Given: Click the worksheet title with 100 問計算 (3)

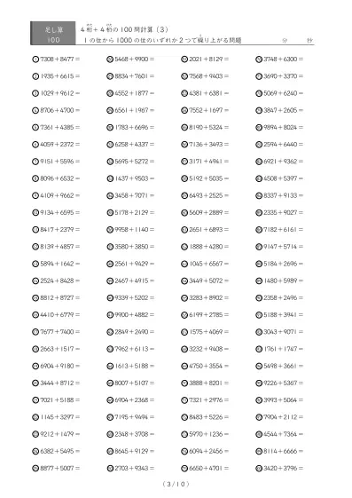Looking at the screenshot, I should coord(124,29).
